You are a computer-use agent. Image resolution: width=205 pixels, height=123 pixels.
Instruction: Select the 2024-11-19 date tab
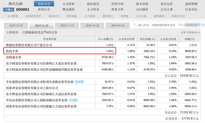coord(67,25)
